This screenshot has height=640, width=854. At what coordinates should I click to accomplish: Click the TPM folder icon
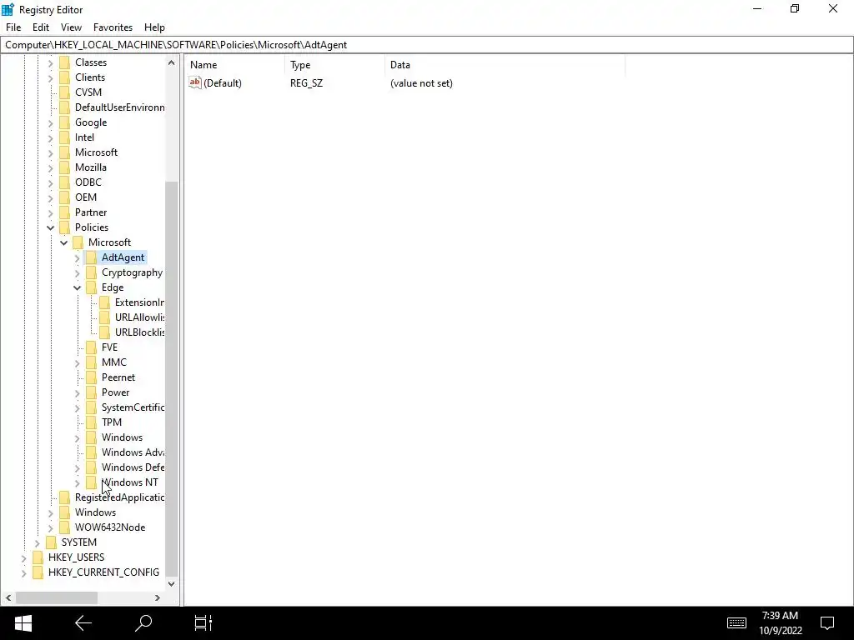click(91, 422)
